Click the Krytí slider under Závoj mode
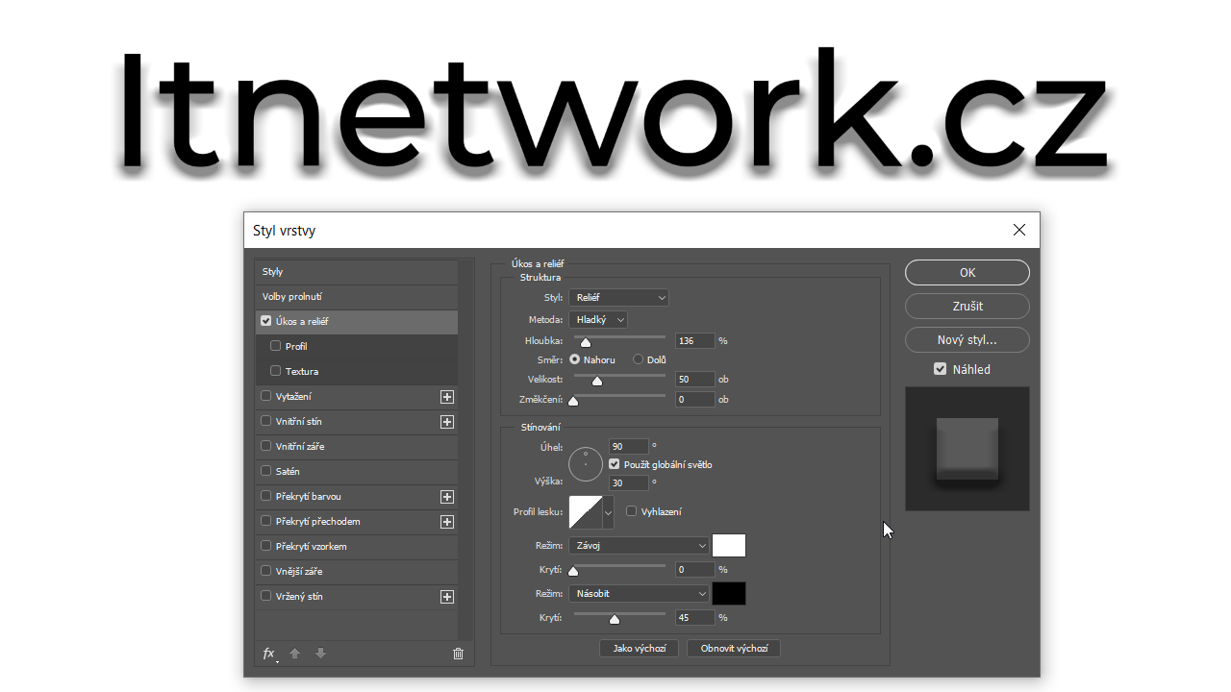Image resolution: width=1231 pixels, height=692 pixels. click(573, 571)
